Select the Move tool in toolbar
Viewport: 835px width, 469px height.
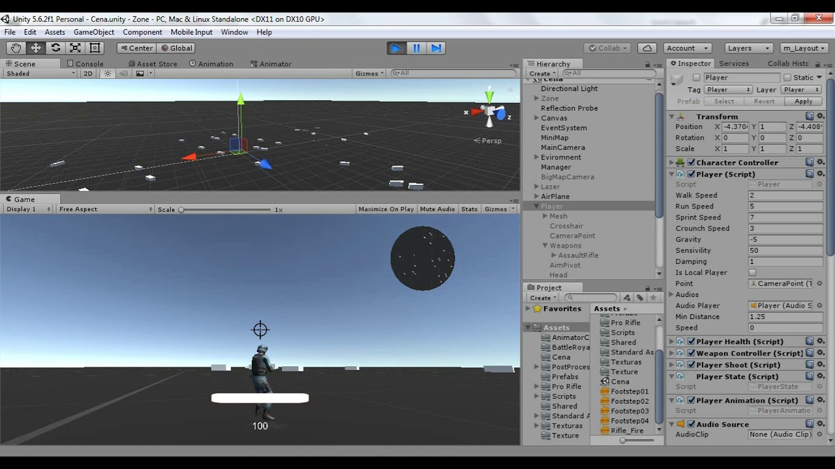click(x=36, y=48)
